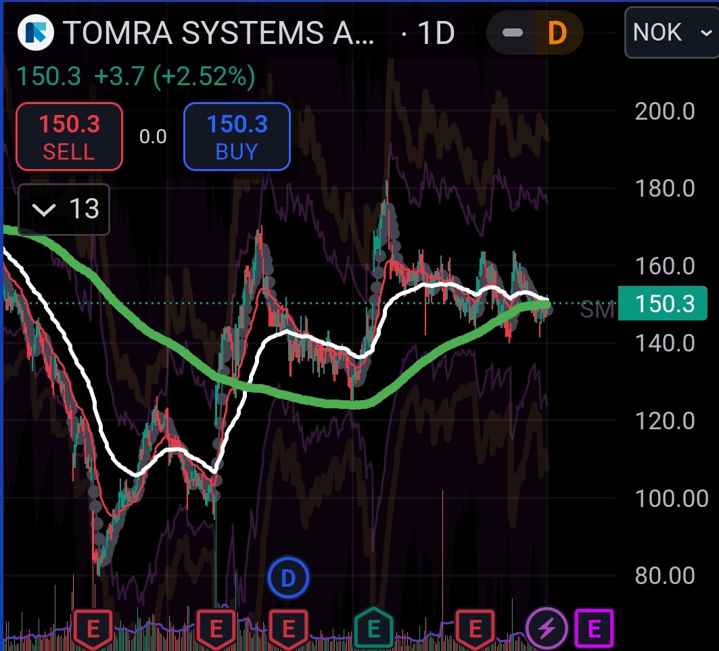Viewport: 719px width, 651px height.
Task: Open the NOK currency dropdown
Action: click(x=672, y=32)
